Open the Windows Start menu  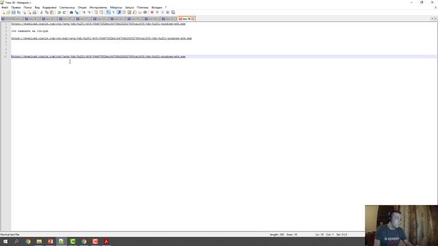click(5, 241)
